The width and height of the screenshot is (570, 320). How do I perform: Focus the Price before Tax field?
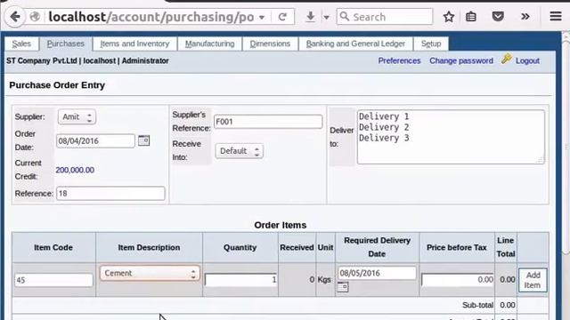[457, 280]
